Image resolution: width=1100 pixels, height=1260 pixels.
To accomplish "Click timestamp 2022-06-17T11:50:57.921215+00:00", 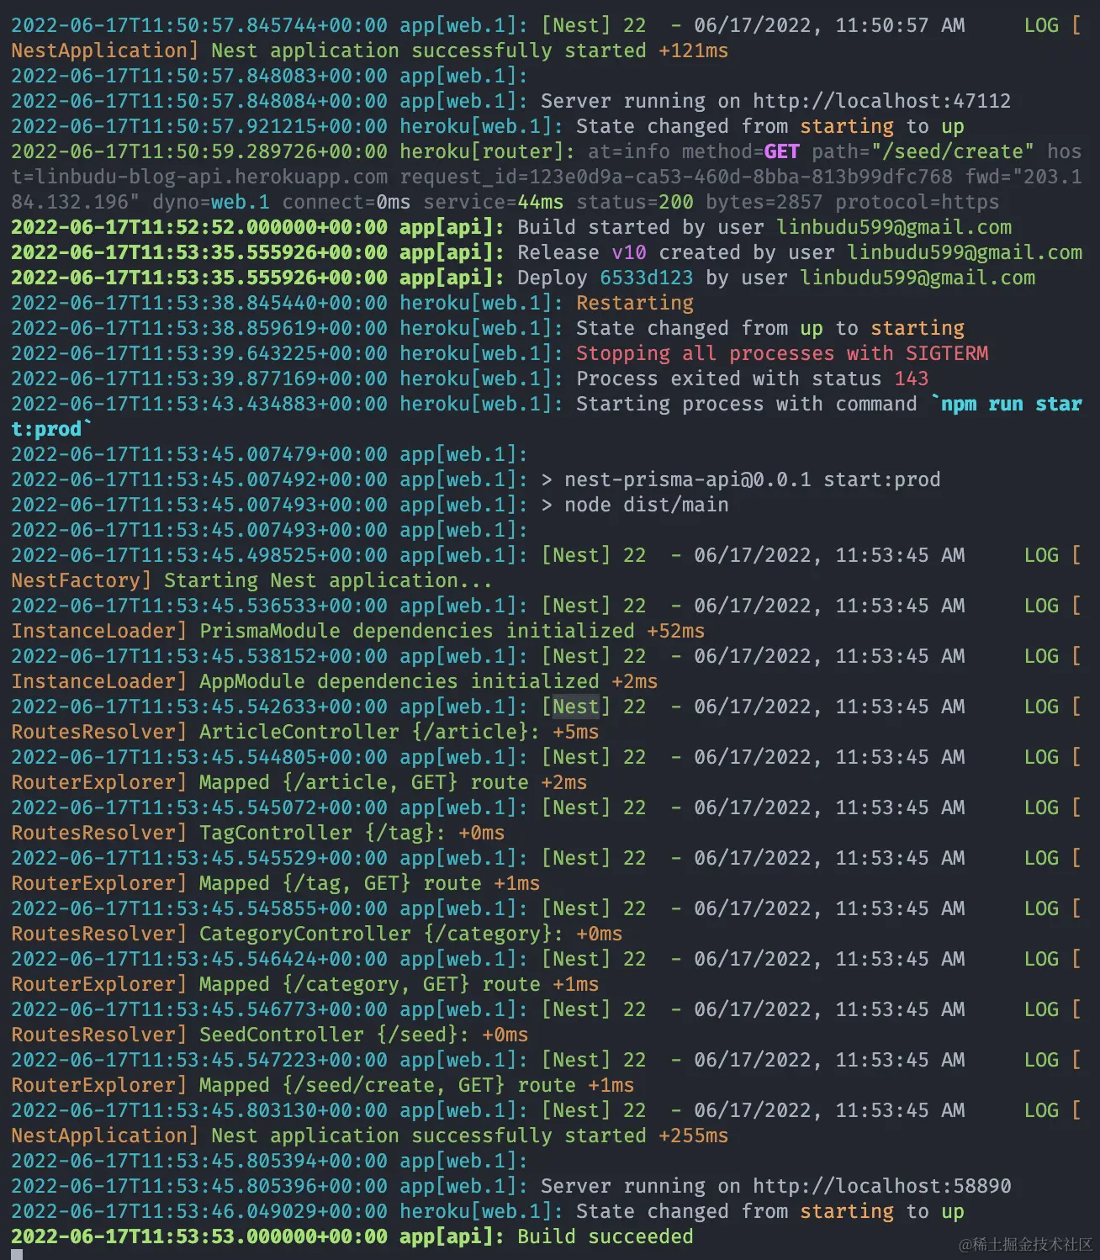I will point(199,126).
